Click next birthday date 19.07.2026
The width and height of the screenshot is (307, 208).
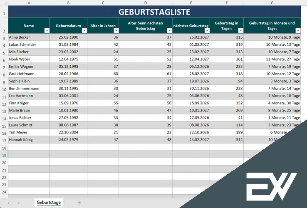click(191, 81)
